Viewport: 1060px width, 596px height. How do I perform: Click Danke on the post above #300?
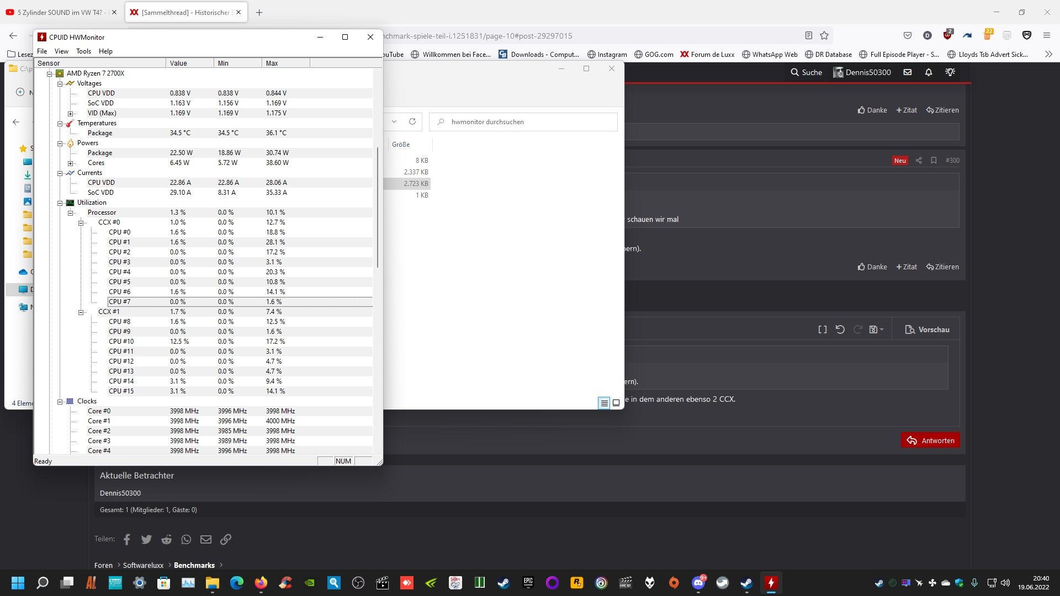[872, 110]
